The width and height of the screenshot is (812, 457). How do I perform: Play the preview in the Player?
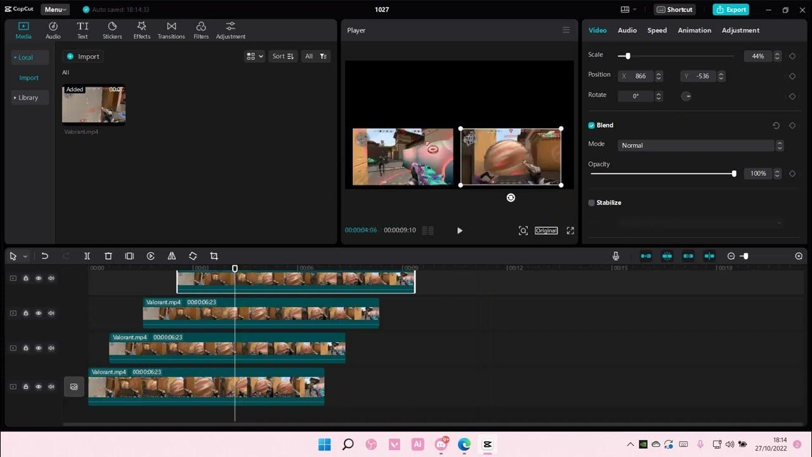(x=460, y=230)
